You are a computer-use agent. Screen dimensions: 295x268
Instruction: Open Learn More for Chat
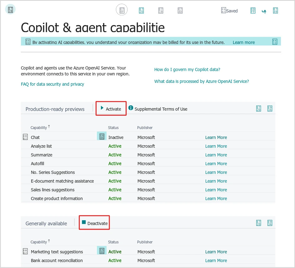216,137
